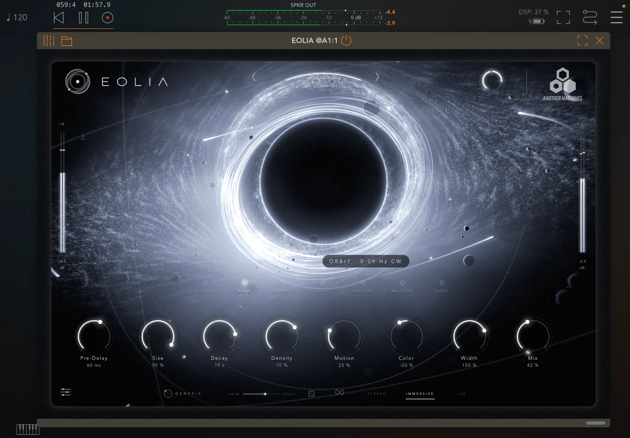Click the Width knob

[x=469, y=336]
